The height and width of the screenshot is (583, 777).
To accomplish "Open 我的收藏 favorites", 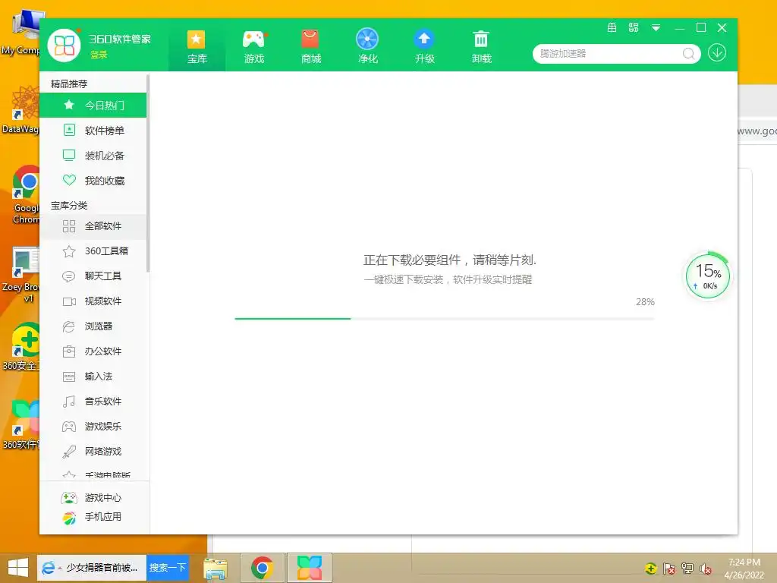I will [93, 181].
